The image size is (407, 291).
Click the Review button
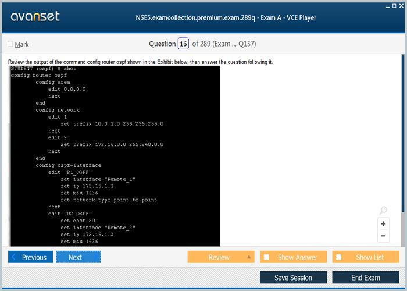click(219, 257)
